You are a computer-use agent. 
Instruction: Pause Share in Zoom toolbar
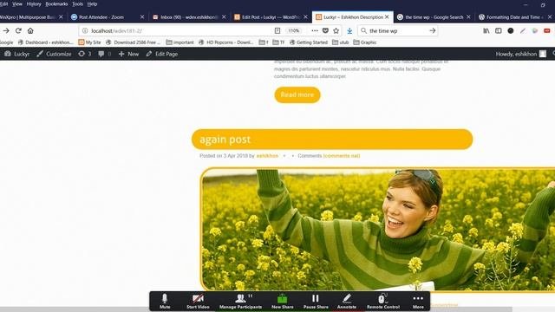point(316,302)
